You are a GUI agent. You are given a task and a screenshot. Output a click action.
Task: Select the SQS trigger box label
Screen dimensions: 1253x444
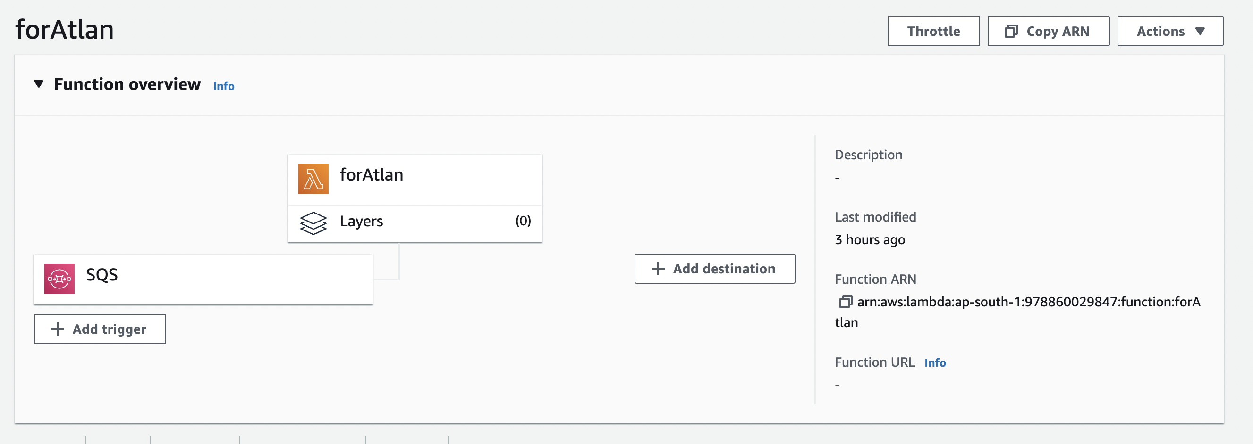click(102, 275)
